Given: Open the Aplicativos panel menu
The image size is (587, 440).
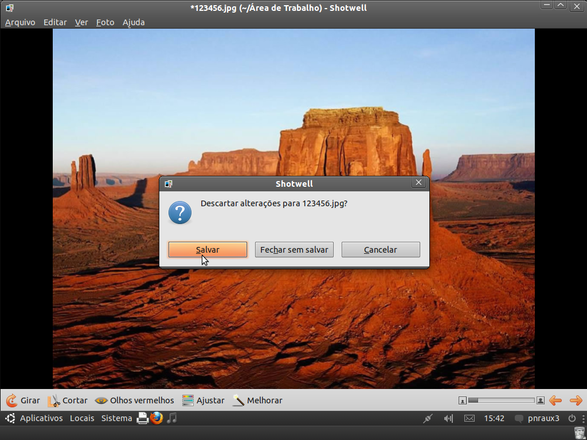Looking at the screenshot, I should pos(41,418).
